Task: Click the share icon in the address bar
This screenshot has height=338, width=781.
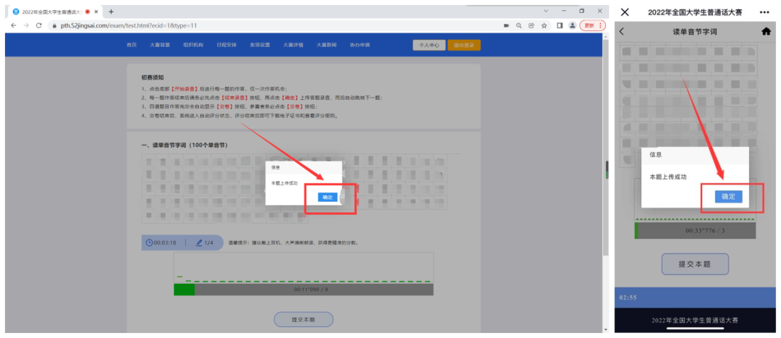Action: [x=532, y=25]
